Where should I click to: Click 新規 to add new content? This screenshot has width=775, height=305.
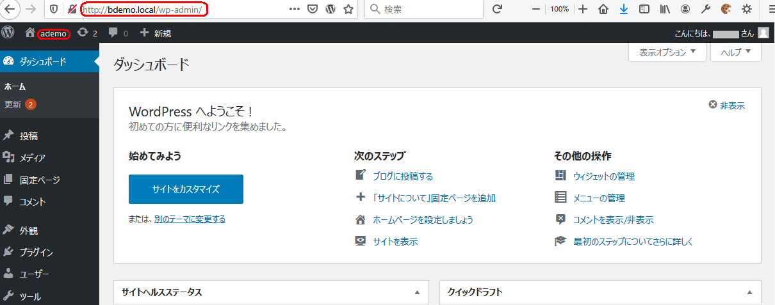click(155, 33)
